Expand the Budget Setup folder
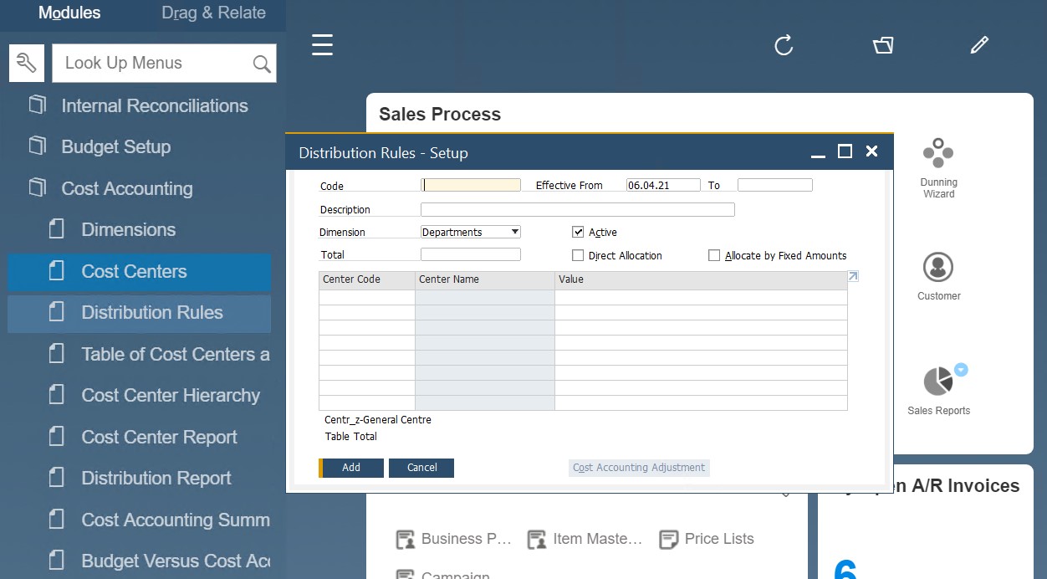Image resolution: width=1047 pixels, height=579 pixels. 115,147
